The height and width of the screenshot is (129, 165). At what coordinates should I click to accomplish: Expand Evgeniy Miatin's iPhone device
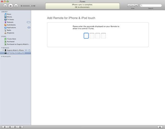[x=3, y=50]
